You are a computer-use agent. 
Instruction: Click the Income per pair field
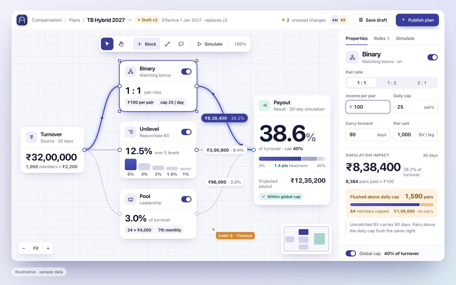click(368, 107)
